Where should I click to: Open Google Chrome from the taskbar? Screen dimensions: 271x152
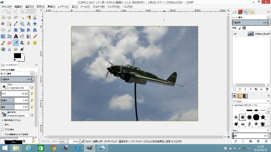[53, 148]
